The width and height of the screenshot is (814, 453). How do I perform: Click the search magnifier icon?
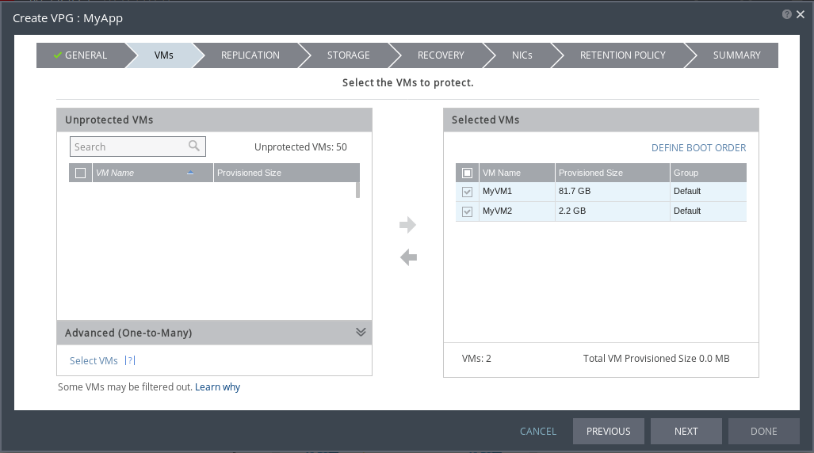pos(194,147)
